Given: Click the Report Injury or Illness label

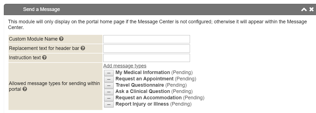Looking at the screenshot, I should click(x=142, y=104).
